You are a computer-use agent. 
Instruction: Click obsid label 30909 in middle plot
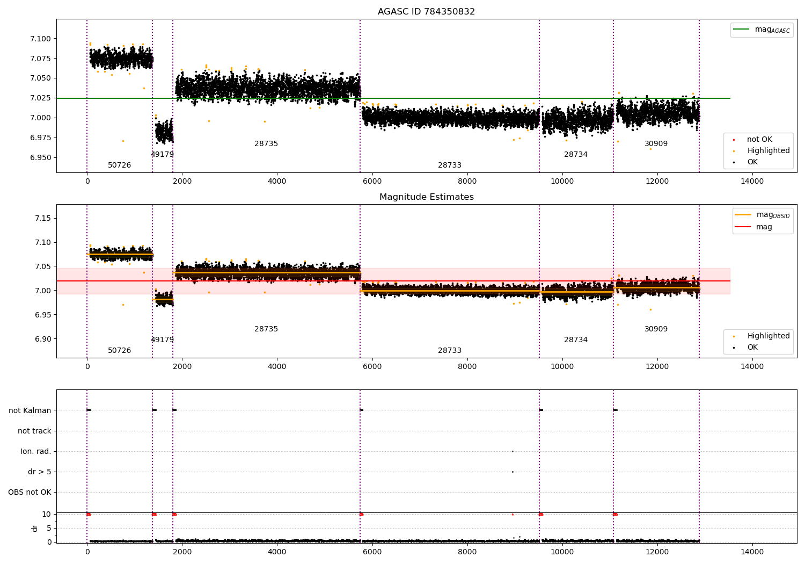(x=656, y=329)
